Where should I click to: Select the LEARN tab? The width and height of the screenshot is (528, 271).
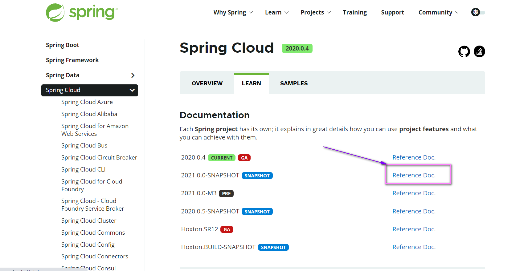pyautogui.click(x=251, y=83)
